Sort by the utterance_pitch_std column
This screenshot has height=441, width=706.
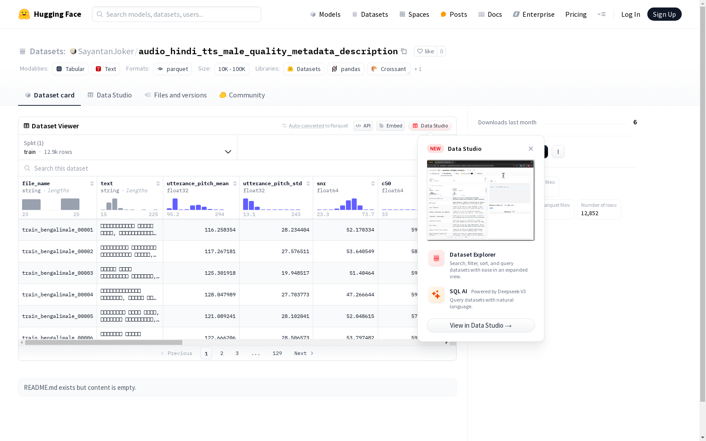[x=308, y=183]
